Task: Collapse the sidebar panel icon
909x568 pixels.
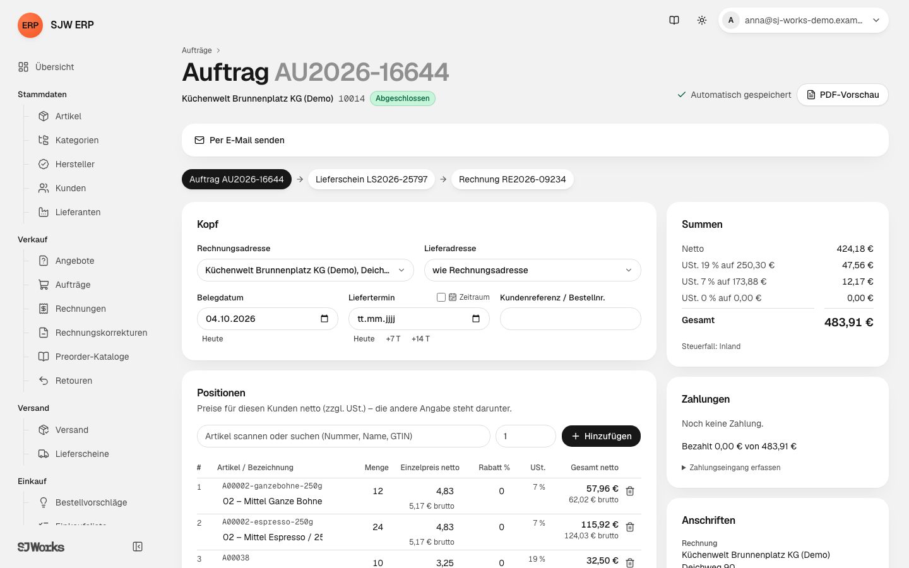Action: click(x=138, y=547)
